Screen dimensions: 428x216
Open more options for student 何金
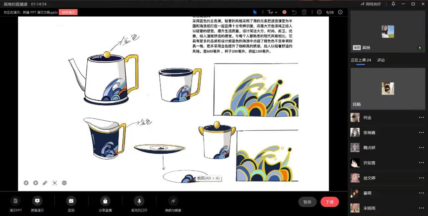coord(421,117)
